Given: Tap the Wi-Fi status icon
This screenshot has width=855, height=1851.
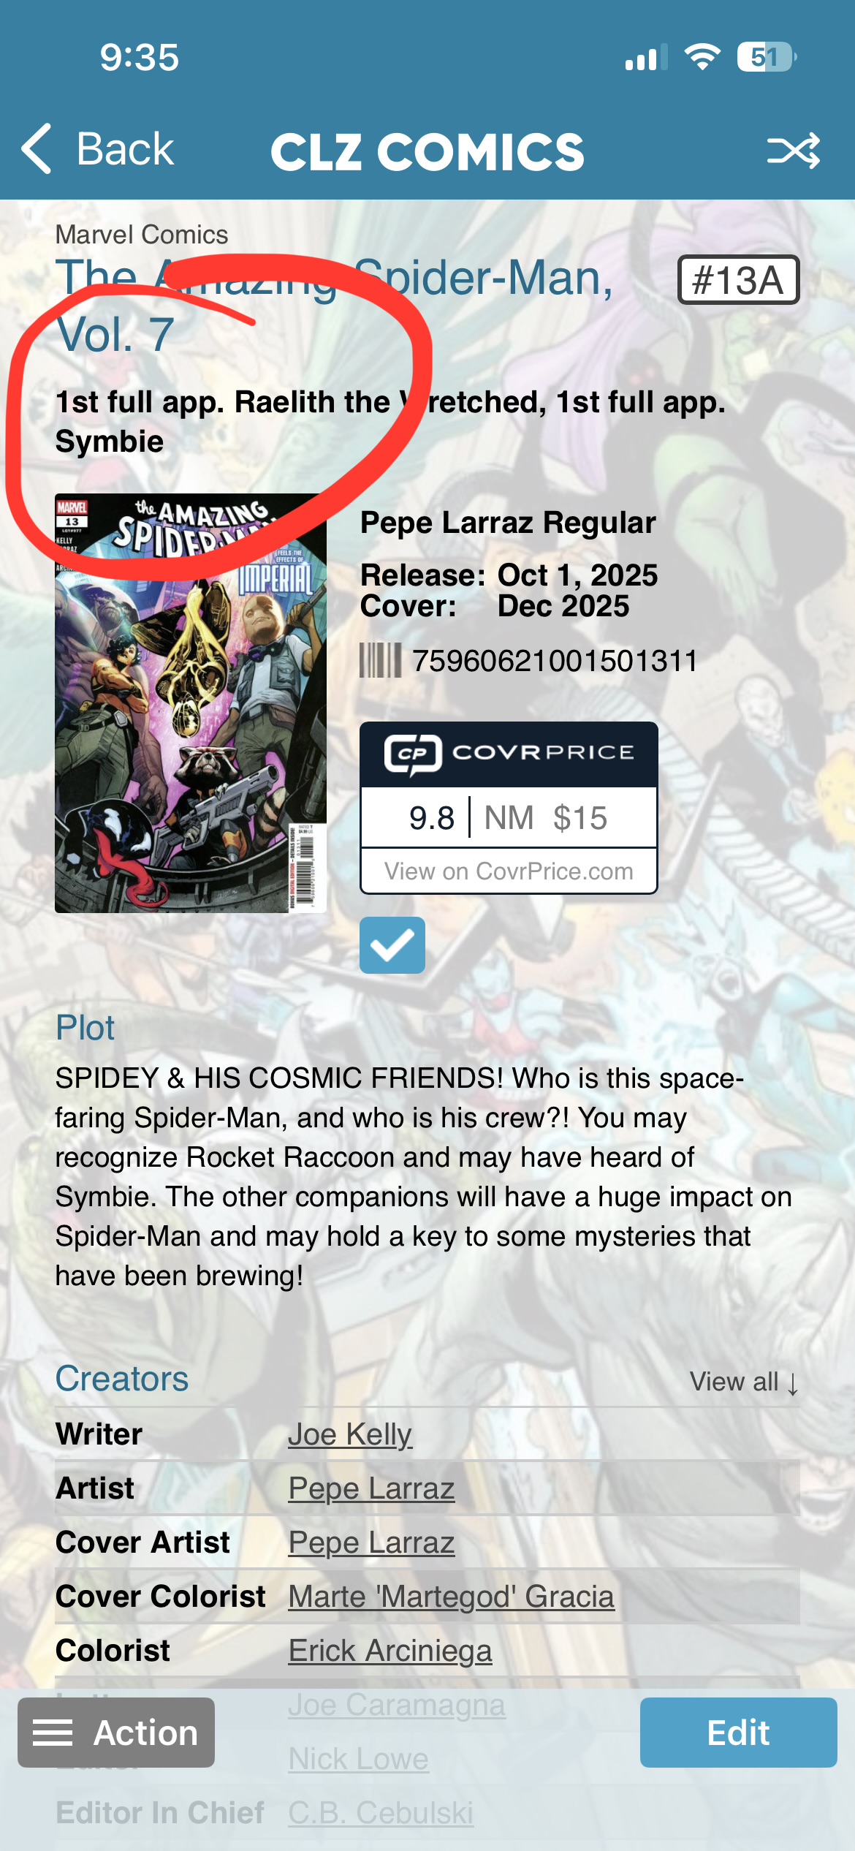Looking at the screenshot, I should [702, 57].
